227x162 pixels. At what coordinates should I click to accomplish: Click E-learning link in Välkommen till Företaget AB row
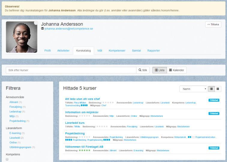139,151
